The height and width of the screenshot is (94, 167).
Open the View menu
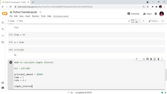pyautogui.click(x=21, y=16)
